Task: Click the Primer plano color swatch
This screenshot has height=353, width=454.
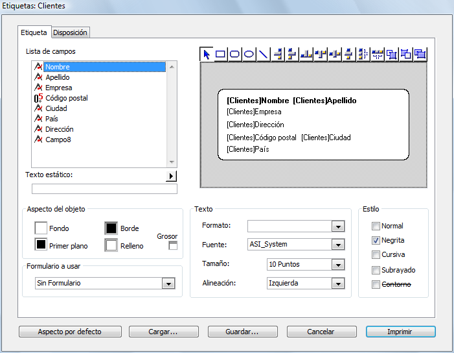Action: (41, 245)
